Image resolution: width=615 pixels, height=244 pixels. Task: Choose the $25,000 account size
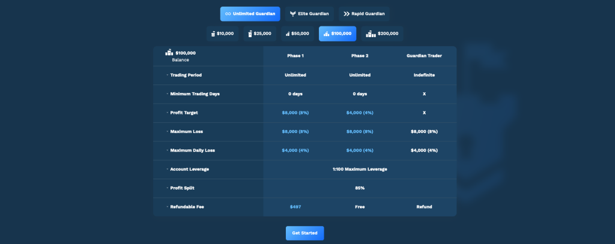coord(259,34)
